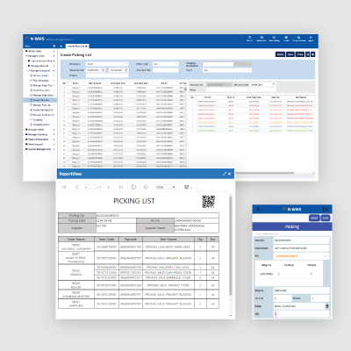Screen dimensions: 351x351
Task: Tap the mobile back arrow
Action: pos(259,209)
